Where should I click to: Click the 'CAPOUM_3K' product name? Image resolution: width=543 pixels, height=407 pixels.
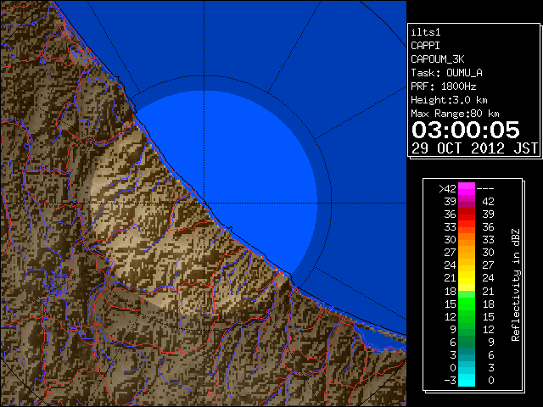click(x=438, y=59)
